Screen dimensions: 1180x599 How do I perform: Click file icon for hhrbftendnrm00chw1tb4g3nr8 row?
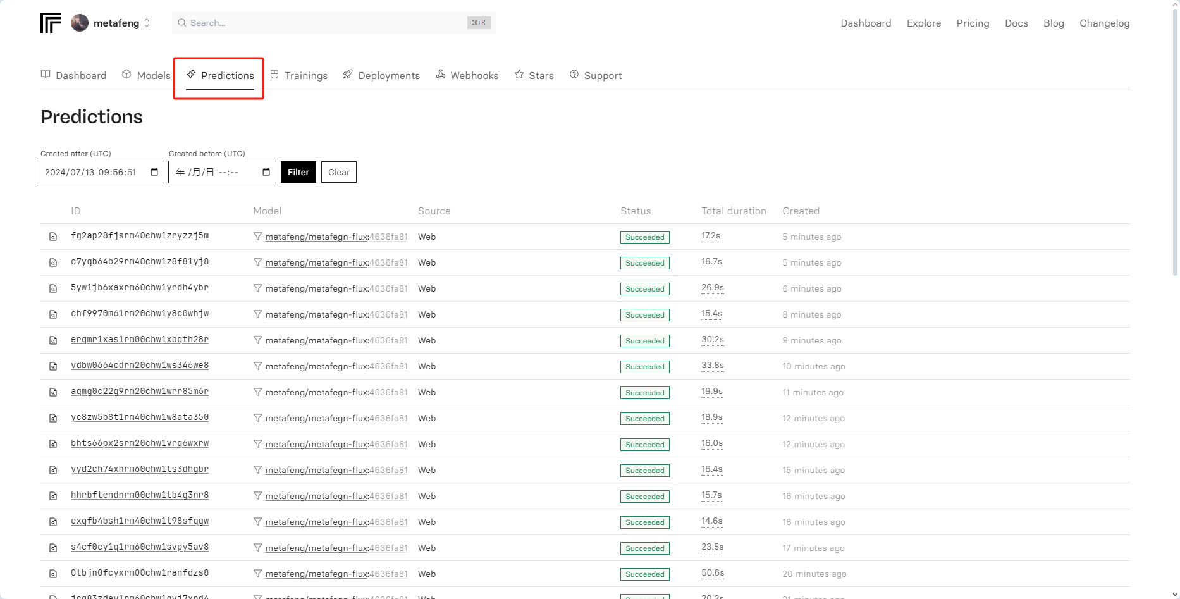pos(53,496)
